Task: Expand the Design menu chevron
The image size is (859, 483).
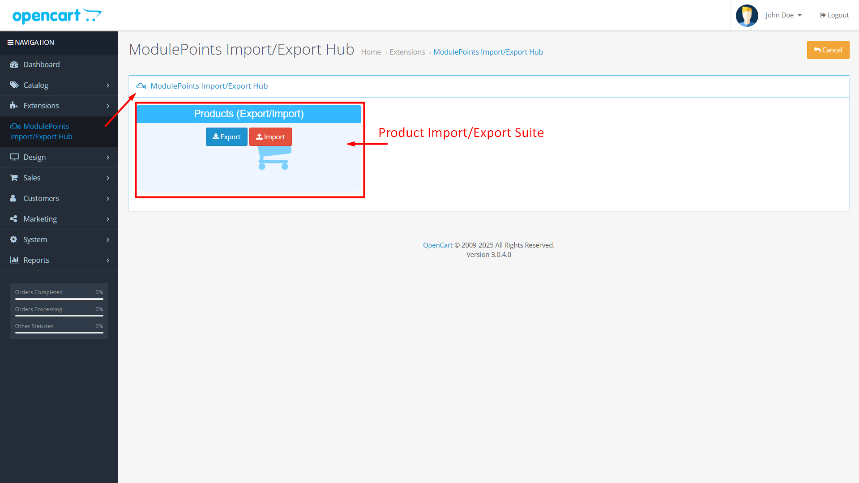Action: 108,158
